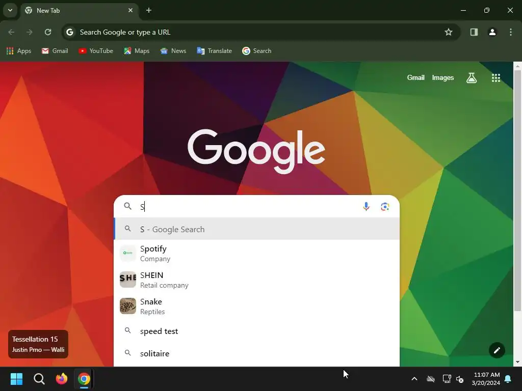522x391 pixels.
Task: Click the OneDrive cloud tray icon
Action: [x=431, y=379]
